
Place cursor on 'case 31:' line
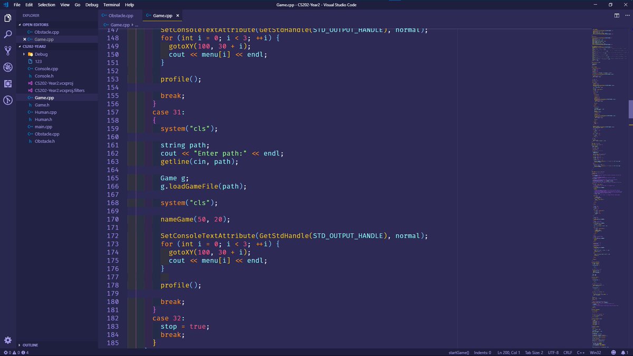pyautogui.click(x=169, y=112)
